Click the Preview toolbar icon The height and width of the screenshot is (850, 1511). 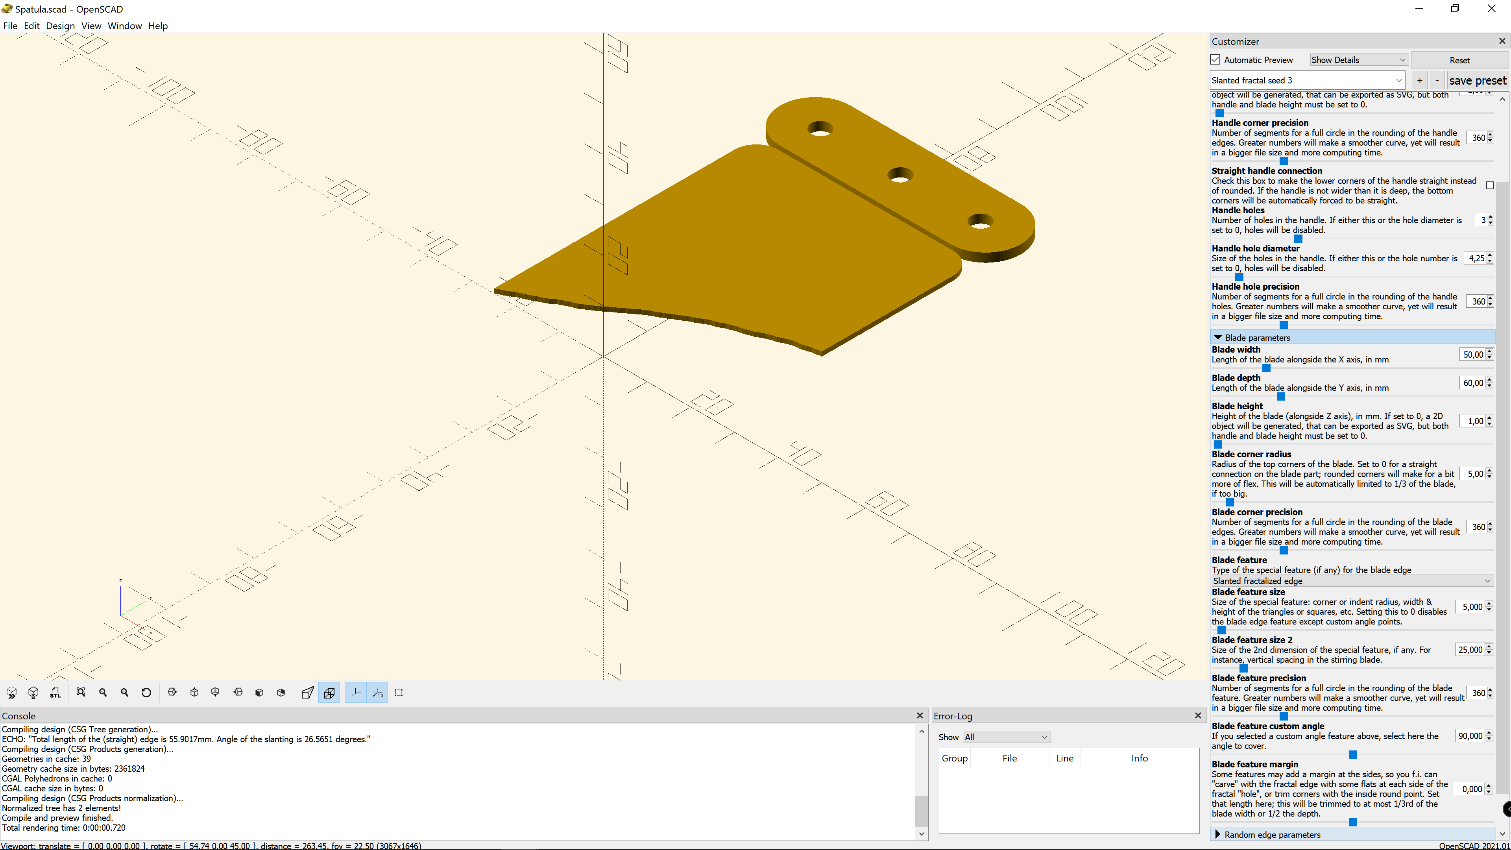[12, 693]
